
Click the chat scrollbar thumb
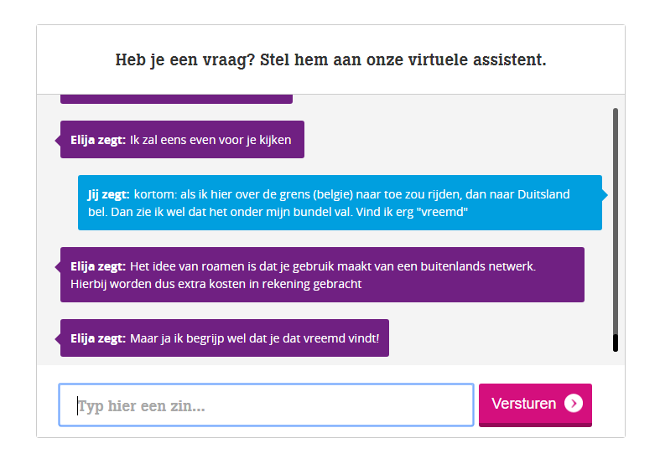coord(616,343)
